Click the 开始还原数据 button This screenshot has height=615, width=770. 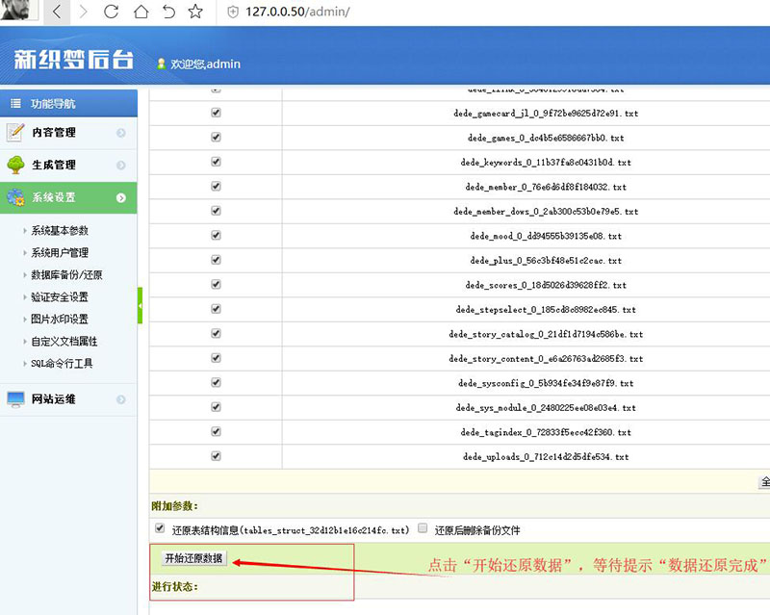tap(194, 556)
